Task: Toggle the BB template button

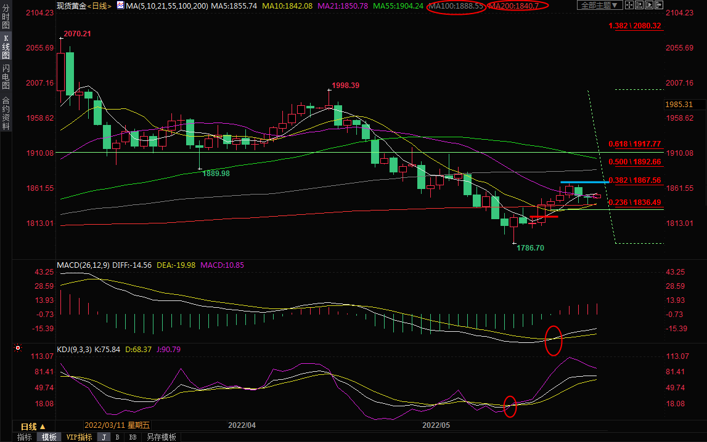Action: 133,437
